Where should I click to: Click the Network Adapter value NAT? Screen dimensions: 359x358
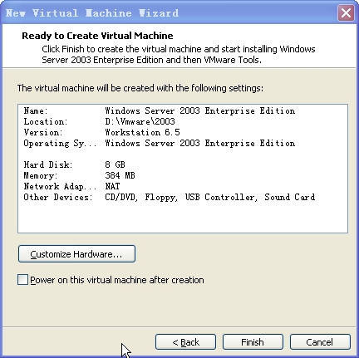pyautogui.click(x=112, y=186)
